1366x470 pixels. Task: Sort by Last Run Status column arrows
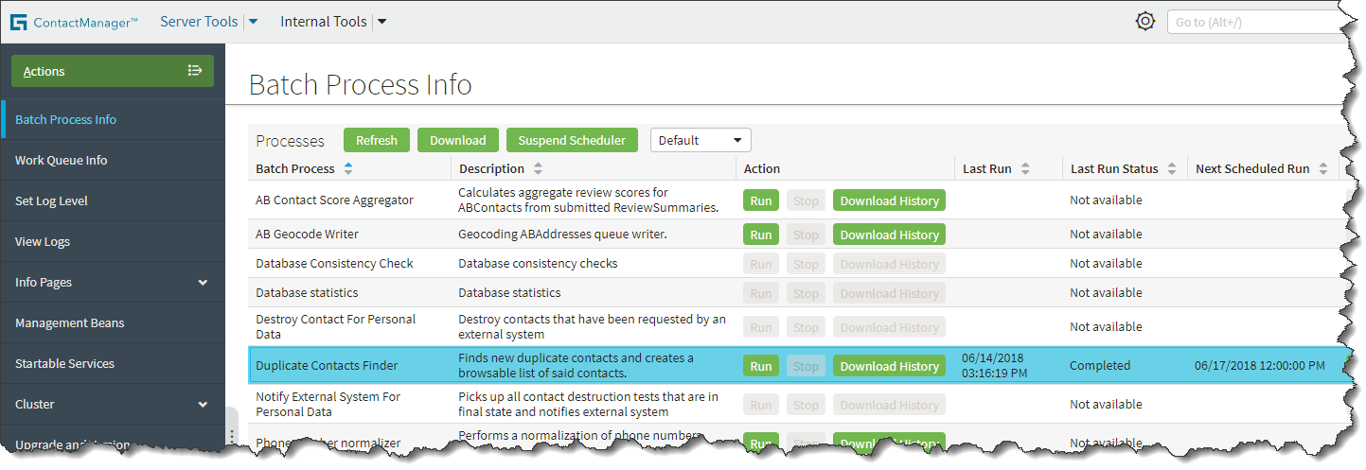click(1172, 169)
